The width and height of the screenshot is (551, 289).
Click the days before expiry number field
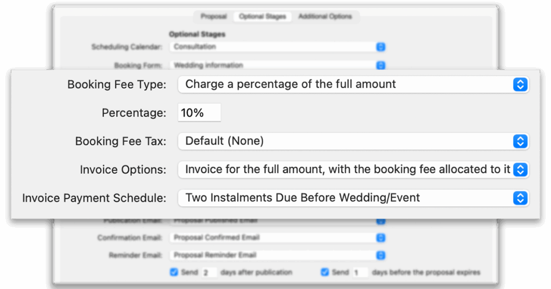(360, 272)
